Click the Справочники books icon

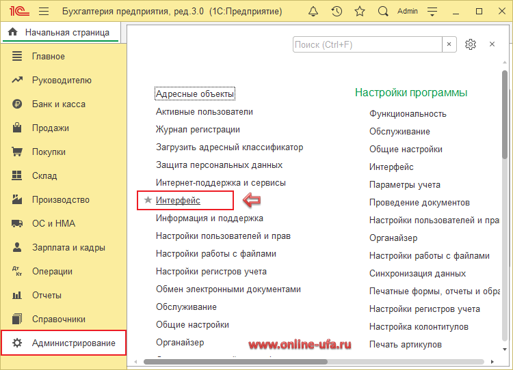17,319
